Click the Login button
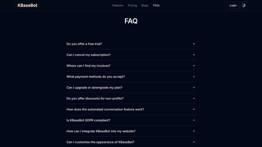 [233, 5]
